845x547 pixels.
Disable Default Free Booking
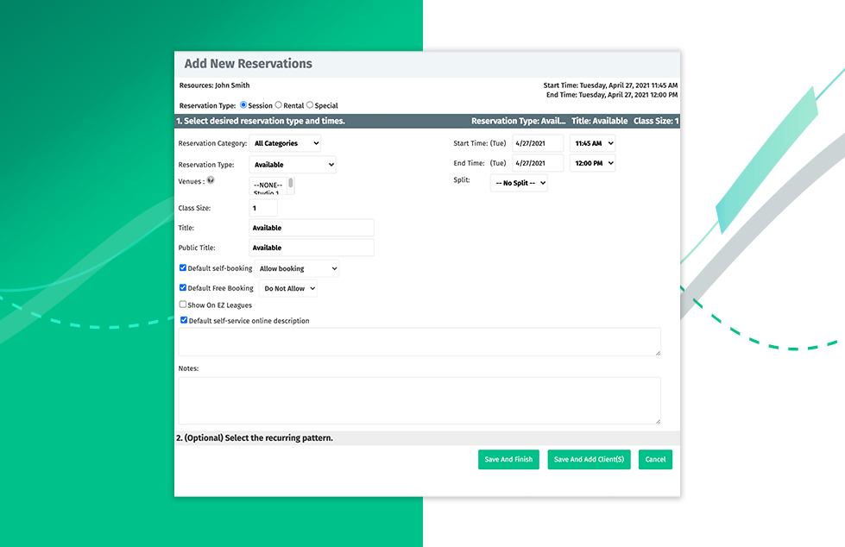182,287
